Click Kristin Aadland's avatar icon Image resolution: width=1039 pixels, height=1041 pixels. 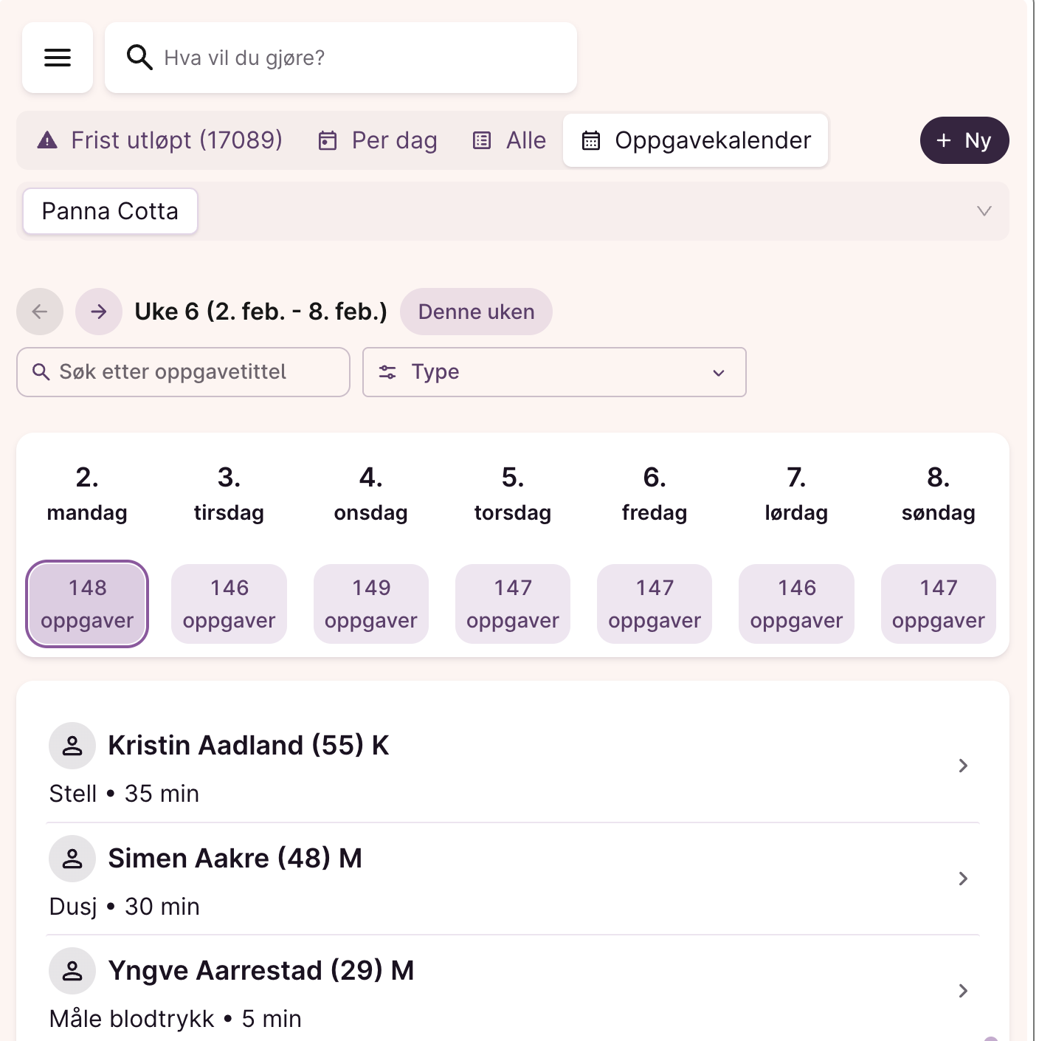point(72,746)
